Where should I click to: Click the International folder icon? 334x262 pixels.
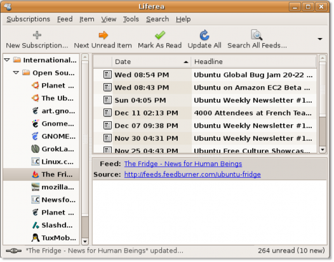(17, 60)
